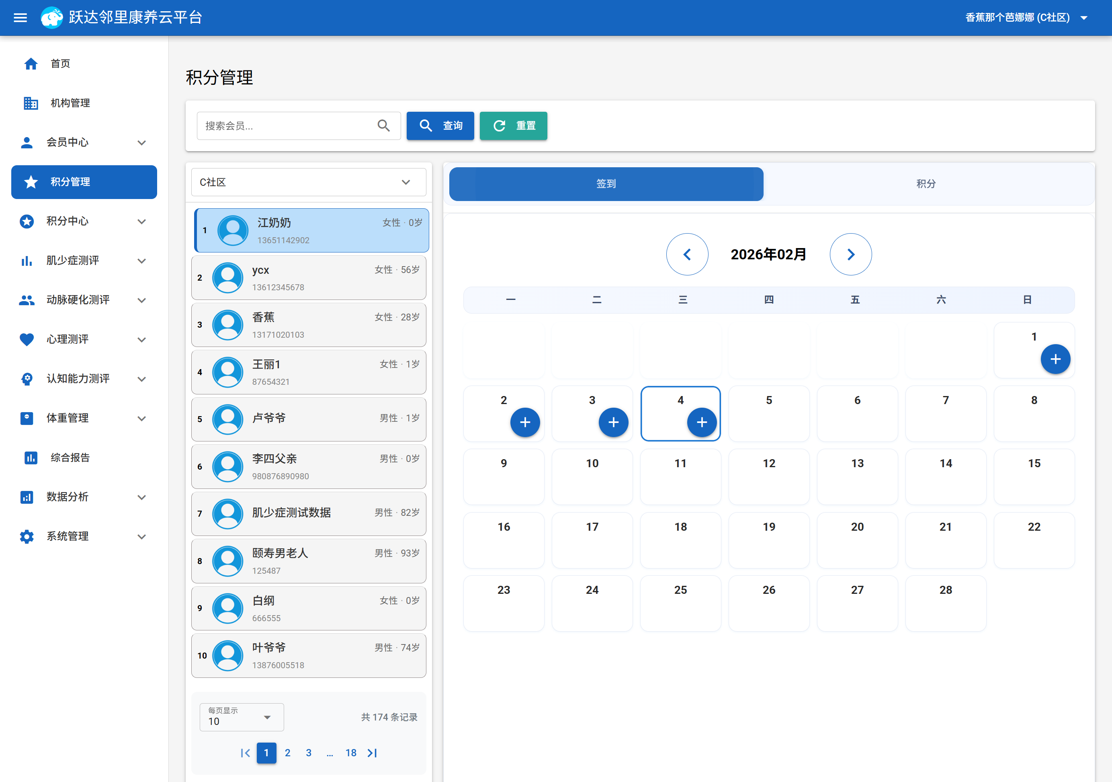Open the user account dropdown
The height and width of the screenshot is (782, 1112).
coord(1027,18)
